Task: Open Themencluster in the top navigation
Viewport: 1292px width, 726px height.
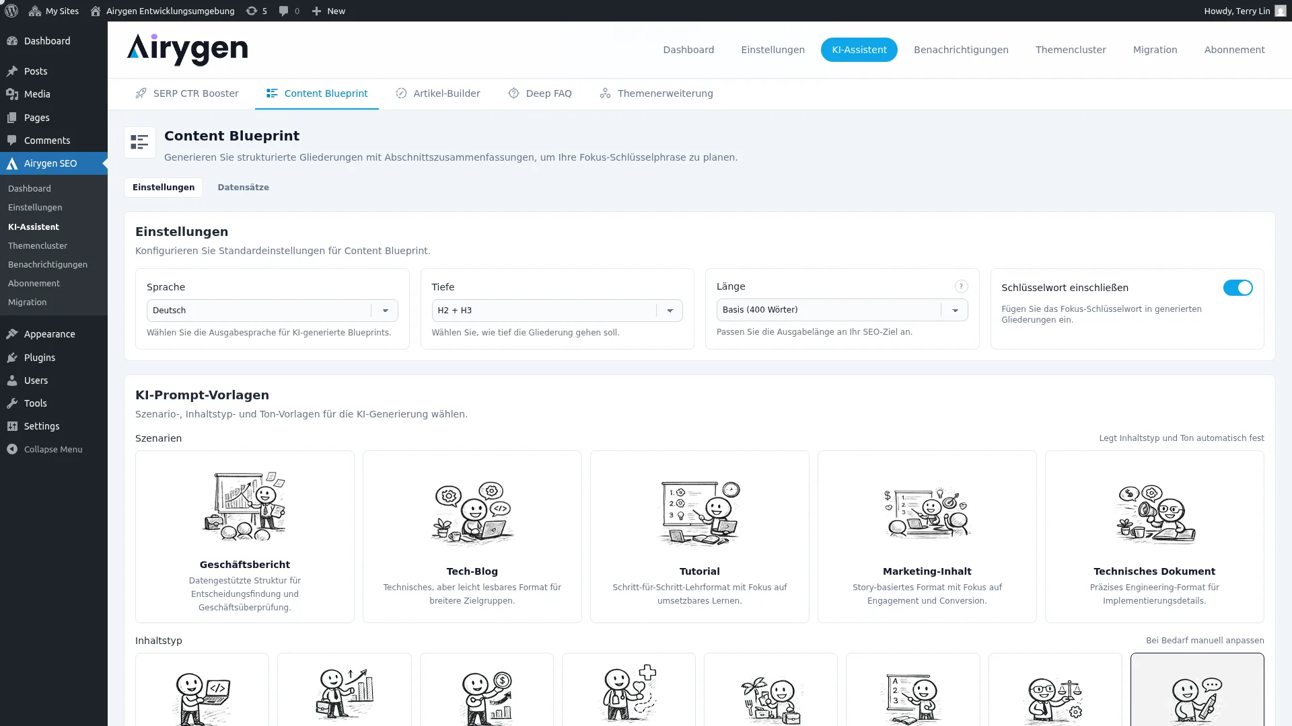Action: click(1070, 50)
